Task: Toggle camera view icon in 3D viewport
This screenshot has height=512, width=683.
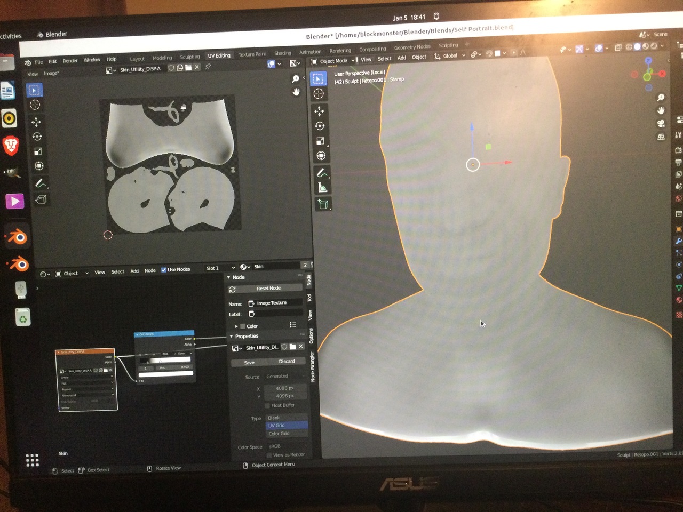Action: coord(661,124)
